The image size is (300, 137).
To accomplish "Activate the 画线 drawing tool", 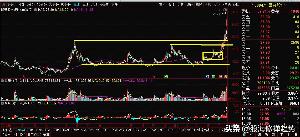I will pos(199,4).
